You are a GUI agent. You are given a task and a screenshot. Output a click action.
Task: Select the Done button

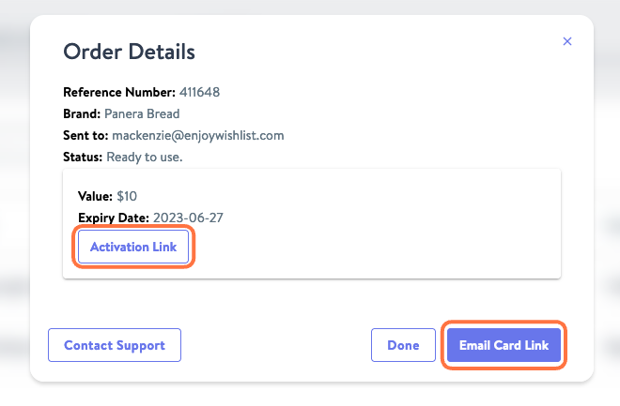(403, 345)
